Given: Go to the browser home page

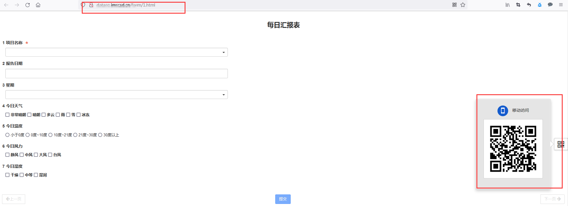Looking at the screenshot, I should click(38, 5).
